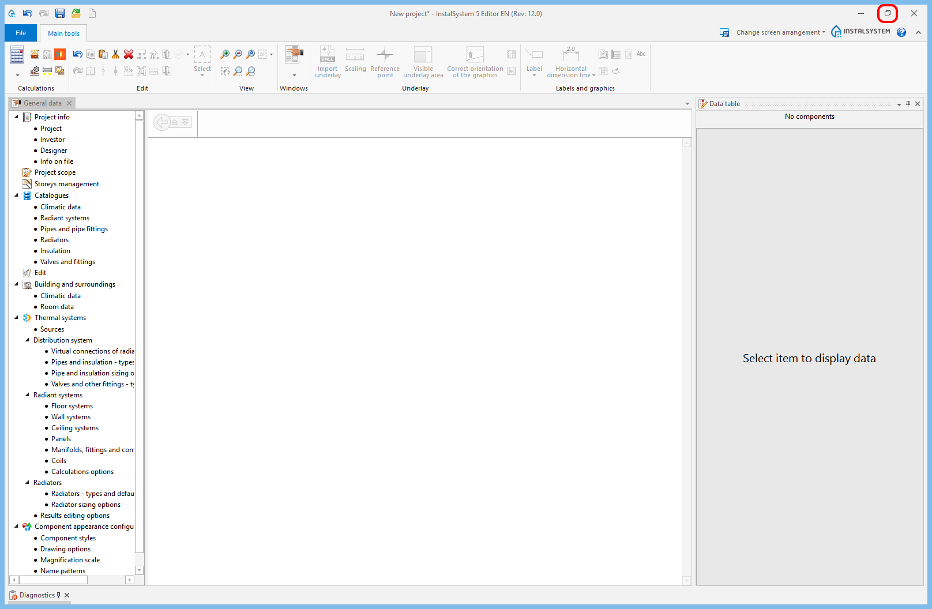Image resolution: width=932 pixels, height=609 pixels.
Task: Click the Zoom in magnifier icon
Action: pyautogui.click(x=225, y=54)
